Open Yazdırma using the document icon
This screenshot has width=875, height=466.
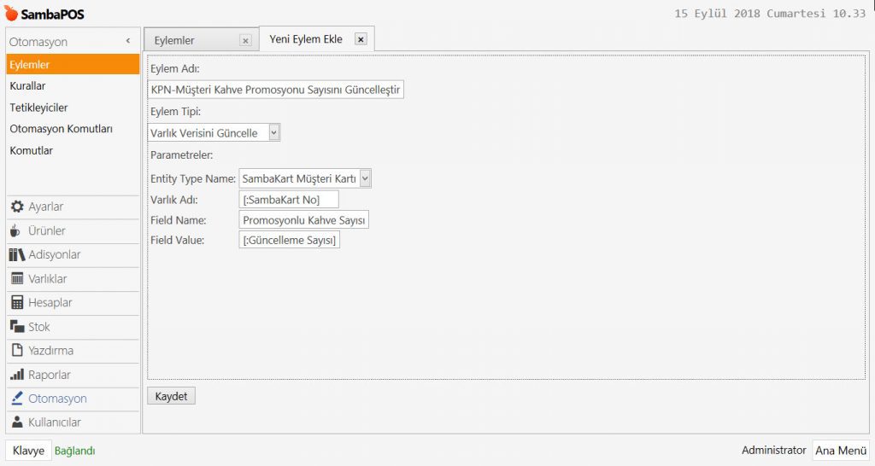coord(16,351)
